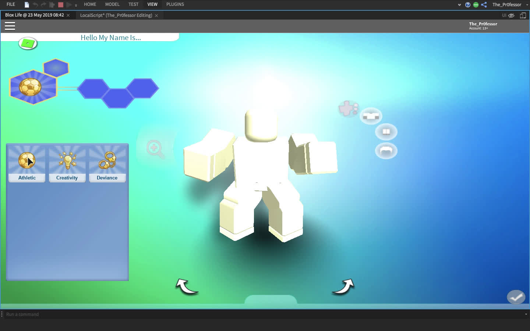Click the bottom arch-shaped bubble icon
530x331 pixels.
coord(386,150)
